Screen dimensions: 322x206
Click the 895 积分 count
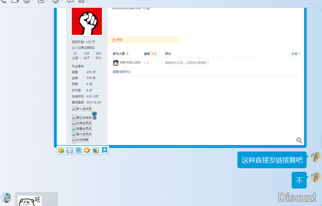[99, 56]
